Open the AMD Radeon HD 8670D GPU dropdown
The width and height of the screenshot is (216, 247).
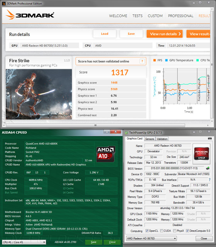152,239
